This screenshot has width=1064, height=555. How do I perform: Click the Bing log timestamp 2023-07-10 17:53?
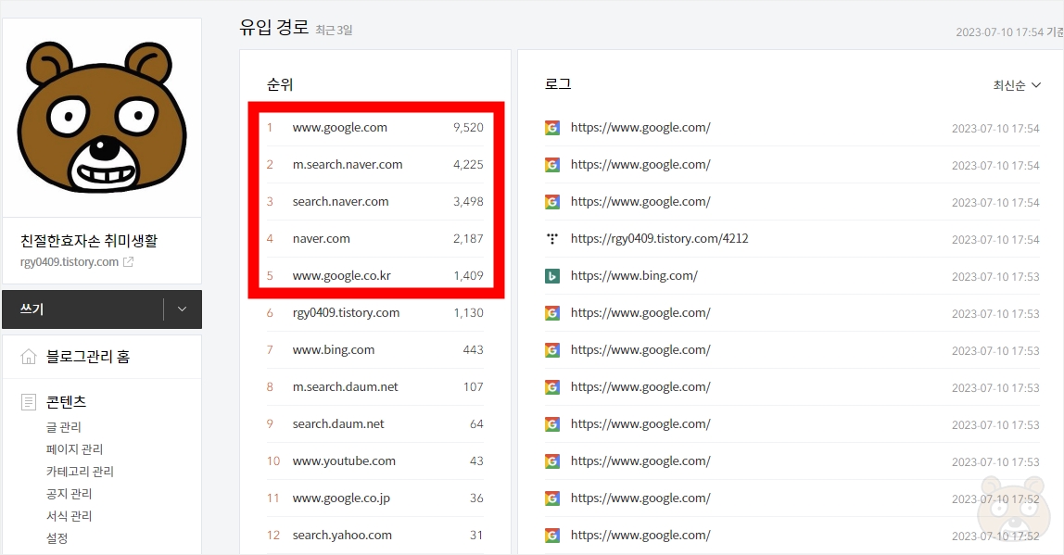(x=995, y=277)
